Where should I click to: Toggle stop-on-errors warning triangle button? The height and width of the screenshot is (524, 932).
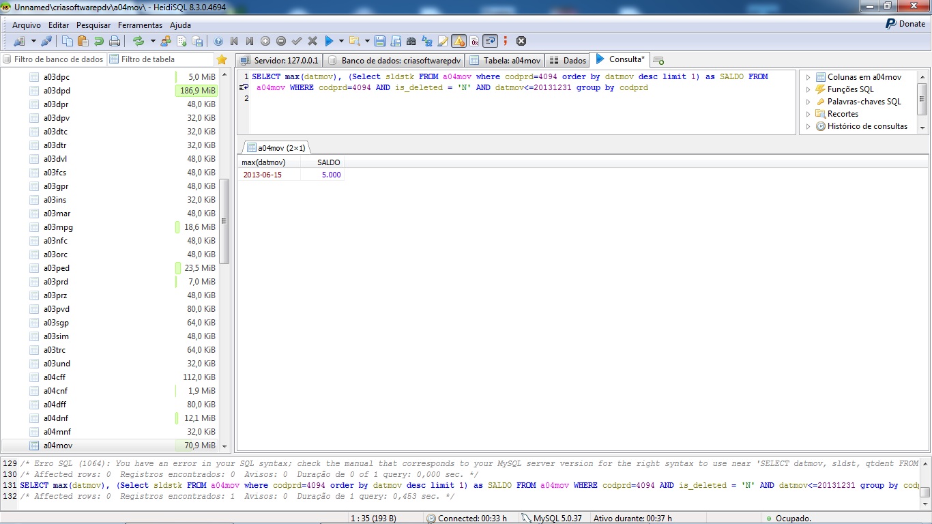pyautogui.click(x=458, y=41)
